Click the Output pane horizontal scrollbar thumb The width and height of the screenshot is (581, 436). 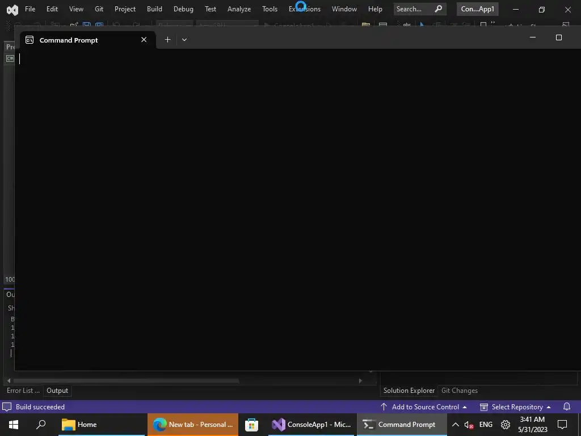(x=126, y=381)
